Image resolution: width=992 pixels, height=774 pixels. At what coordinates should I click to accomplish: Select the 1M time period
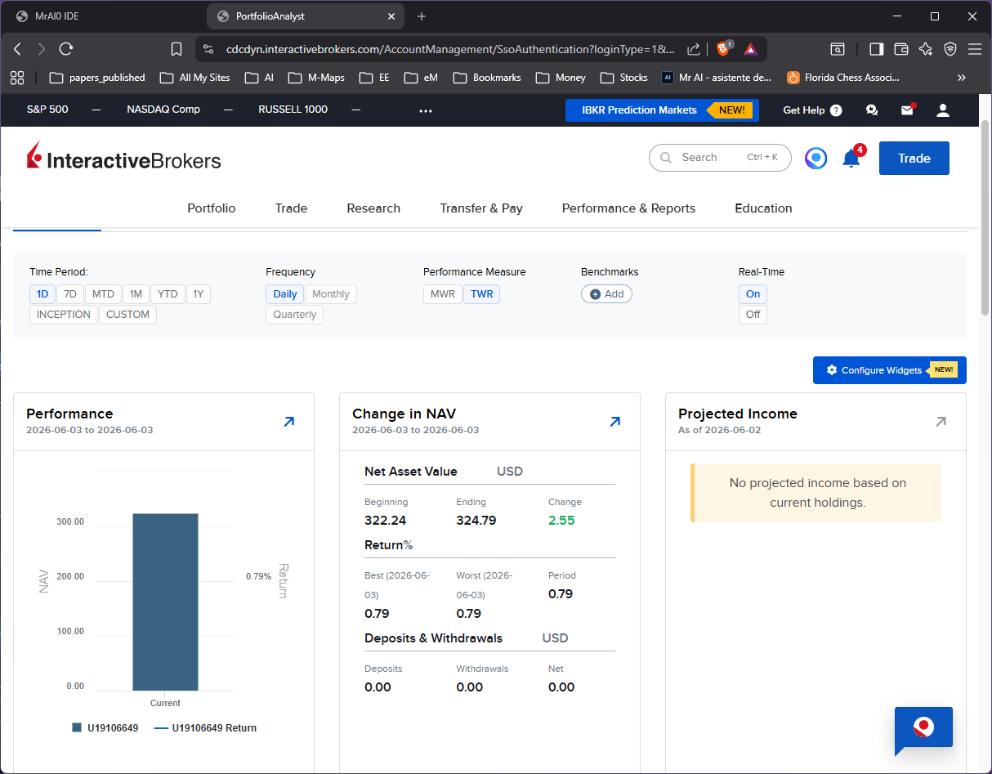click(x=136, y=294)
